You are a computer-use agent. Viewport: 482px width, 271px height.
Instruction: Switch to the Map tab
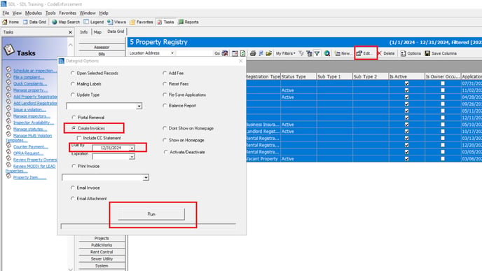pyautogui.click(x=97, y=32)
